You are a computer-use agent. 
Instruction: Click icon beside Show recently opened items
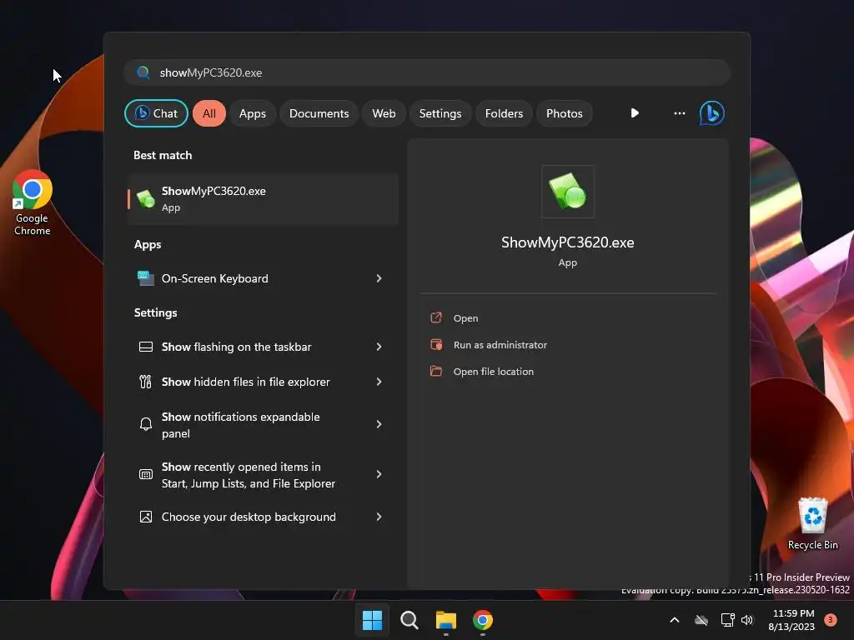tap(145, 474)
